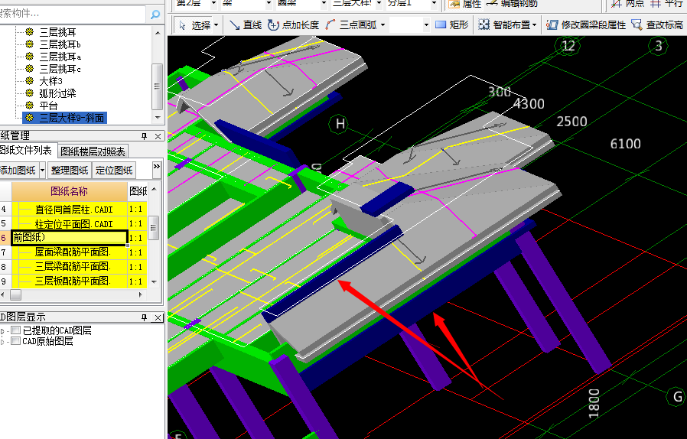The image size is (687, 439).
Task: Open the 三层大样 name dropdown
Action: coord(379,4)
